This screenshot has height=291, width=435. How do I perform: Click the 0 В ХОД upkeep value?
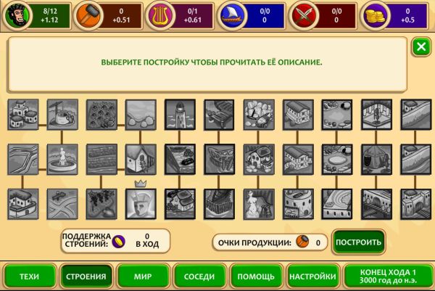(147, 240)
